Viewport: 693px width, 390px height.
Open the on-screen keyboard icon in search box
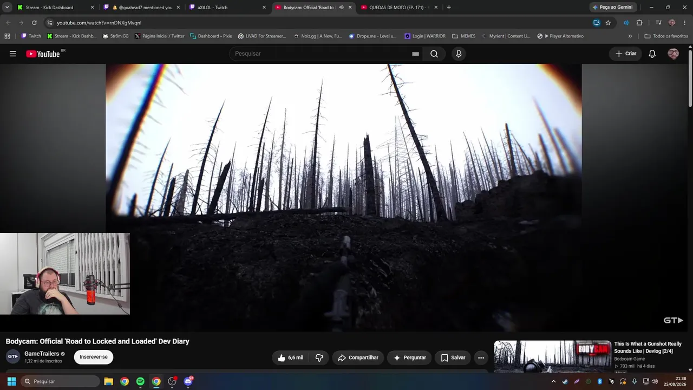(x=415, y=54)
